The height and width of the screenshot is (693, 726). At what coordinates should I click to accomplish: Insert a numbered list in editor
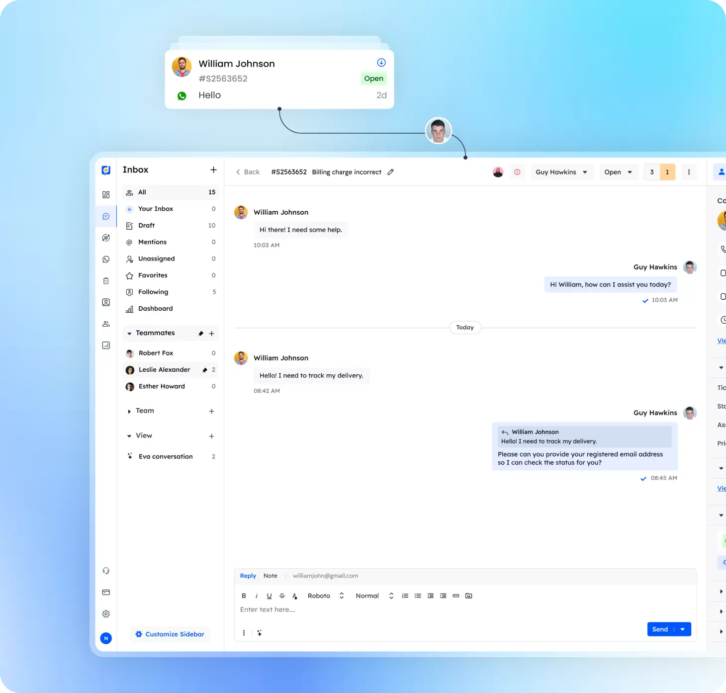tap(405, 596)
